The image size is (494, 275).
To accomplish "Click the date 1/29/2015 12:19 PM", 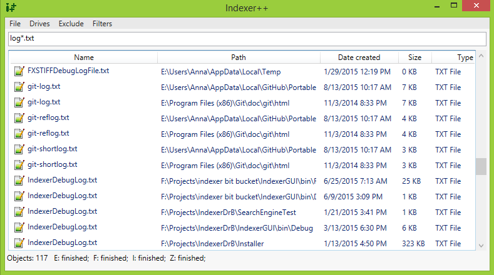I will click(357, 72).
